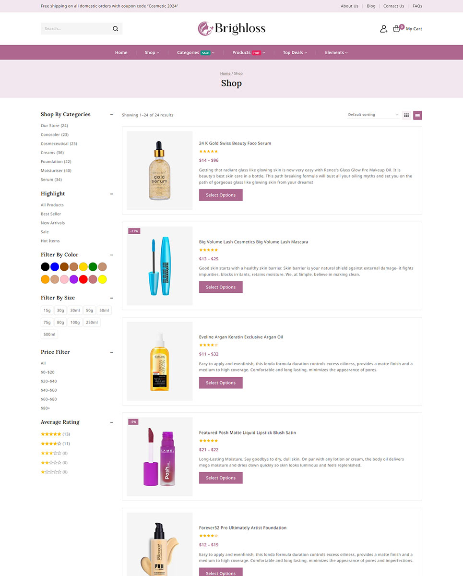Select the 250ml size filter
Screen dimensions: 463x576
92,323
